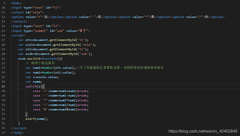Click the opening <body> tag on line 9
Viewport: 240px width, 136px height.
coord(16,3)
